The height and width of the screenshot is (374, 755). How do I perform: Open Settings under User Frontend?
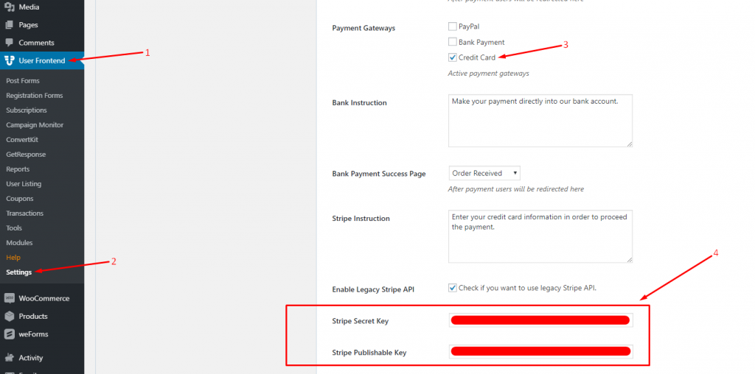[x=18, y=272]
